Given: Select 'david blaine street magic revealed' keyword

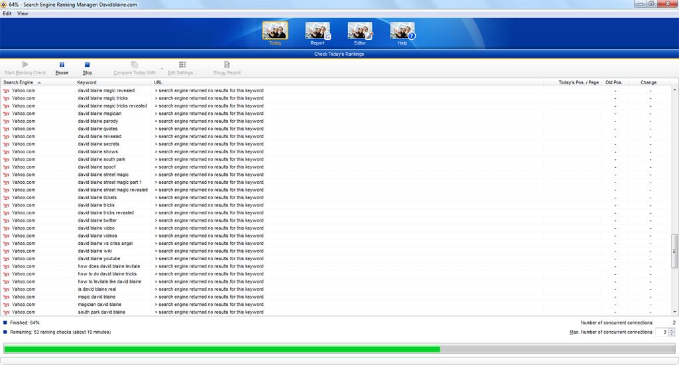Looking at the screenshot, I should [113, 190].
